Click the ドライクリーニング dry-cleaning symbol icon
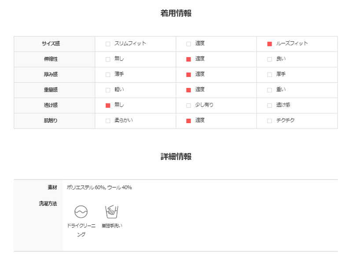The height and width of the screenshot is (256, 352). click(81, 212)
